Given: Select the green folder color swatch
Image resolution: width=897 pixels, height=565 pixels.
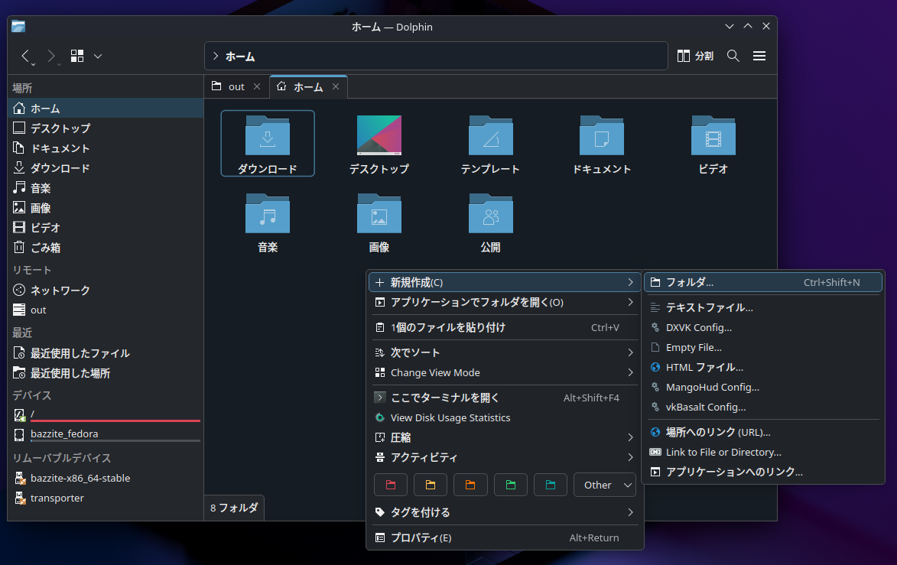Looking at the screenshot, I should coord(510,484).
